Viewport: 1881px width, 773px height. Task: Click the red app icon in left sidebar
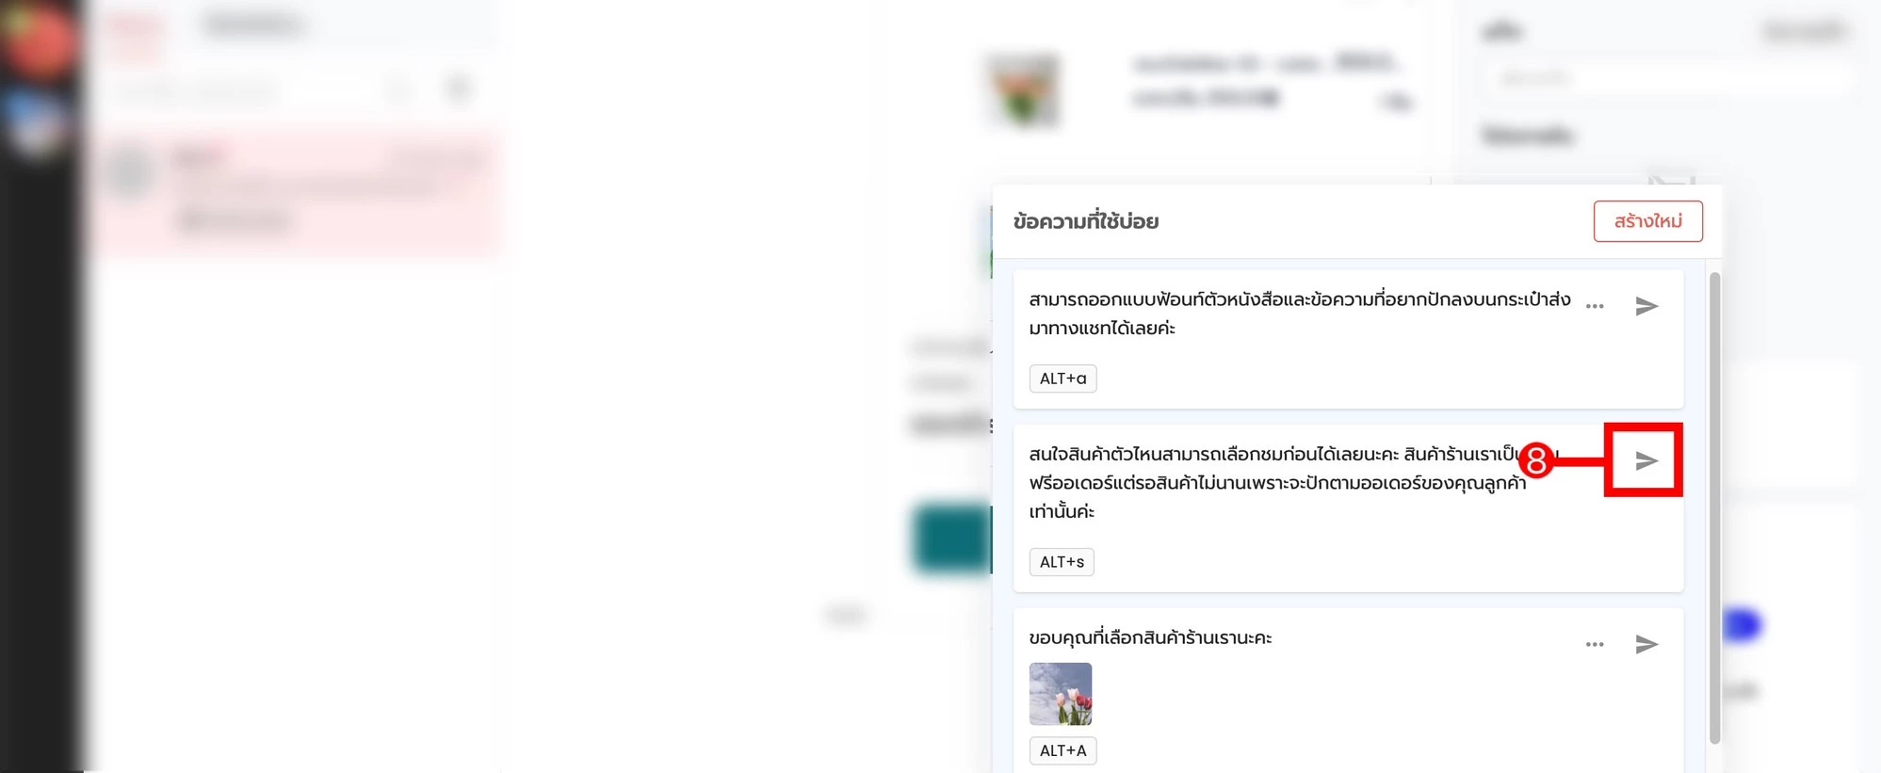coord(39,40)
